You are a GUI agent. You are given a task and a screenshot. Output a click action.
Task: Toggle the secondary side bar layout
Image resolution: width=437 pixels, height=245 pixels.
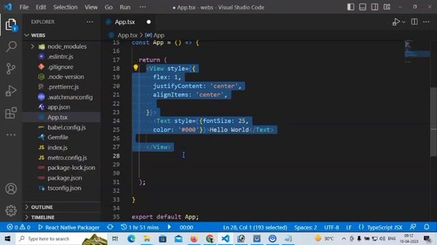click(x=375, y=7)
